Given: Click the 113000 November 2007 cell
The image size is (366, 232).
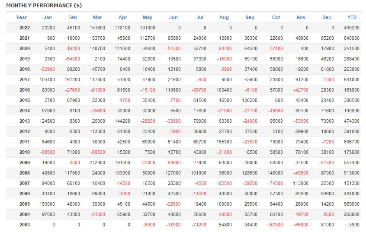Looking at the screenshot, I should point(301,183).
